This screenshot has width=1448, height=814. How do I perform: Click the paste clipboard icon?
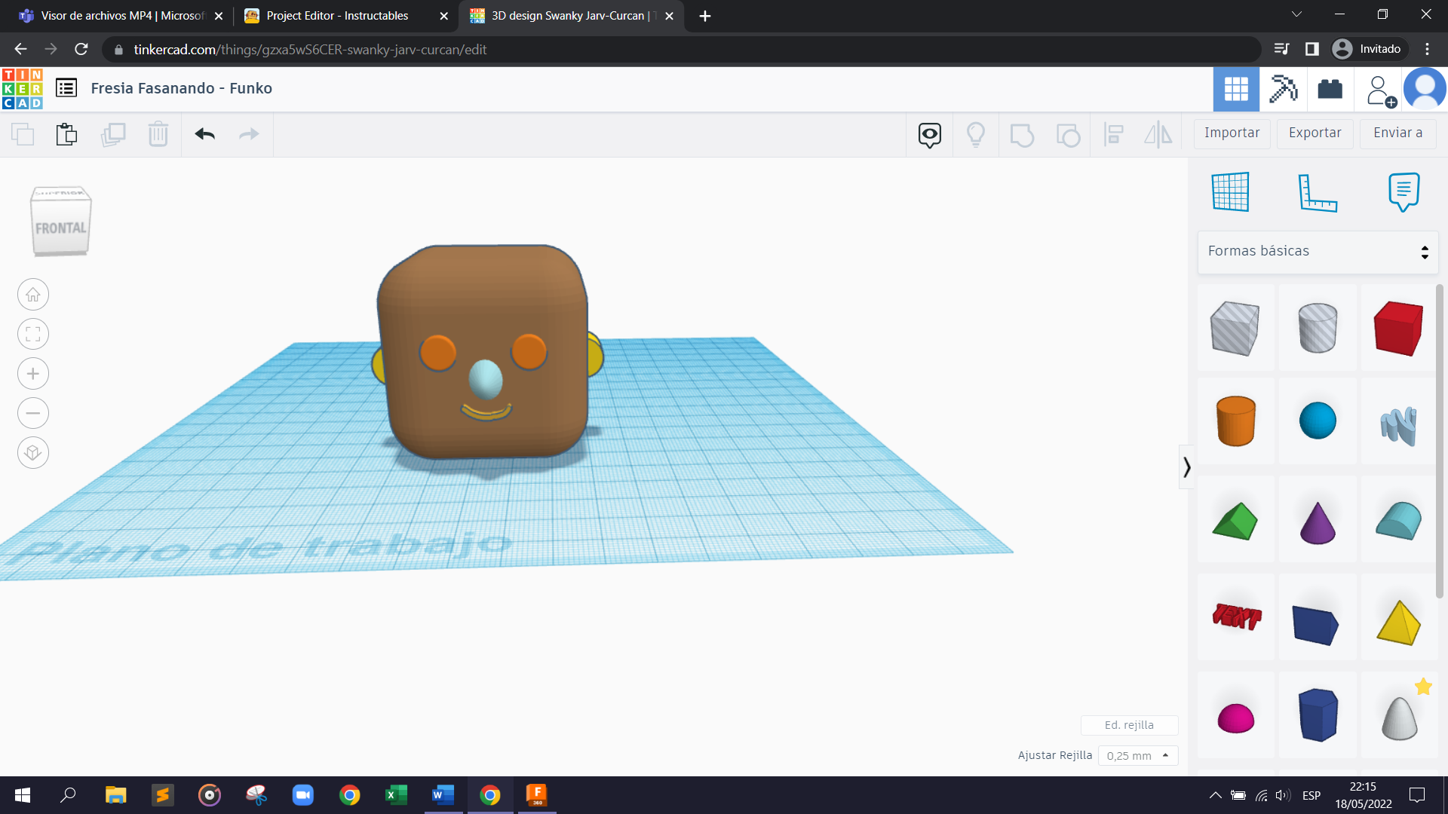coord(66,134)
